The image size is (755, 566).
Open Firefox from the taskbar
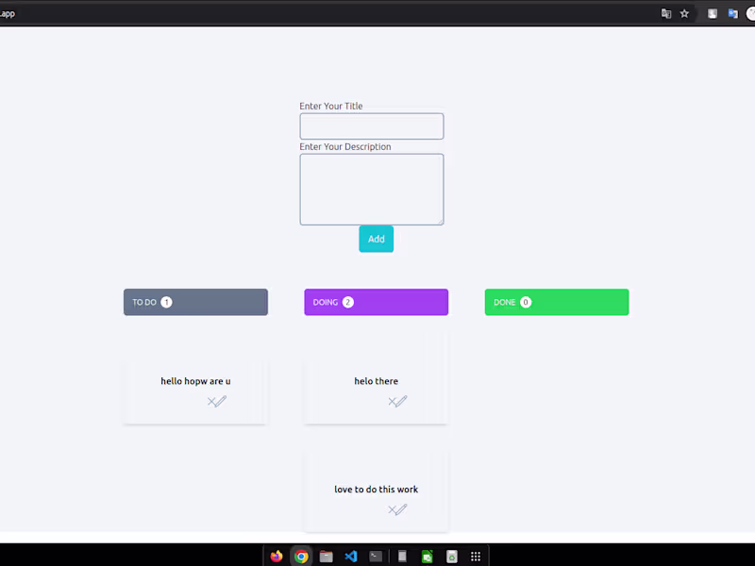point(275,556)
